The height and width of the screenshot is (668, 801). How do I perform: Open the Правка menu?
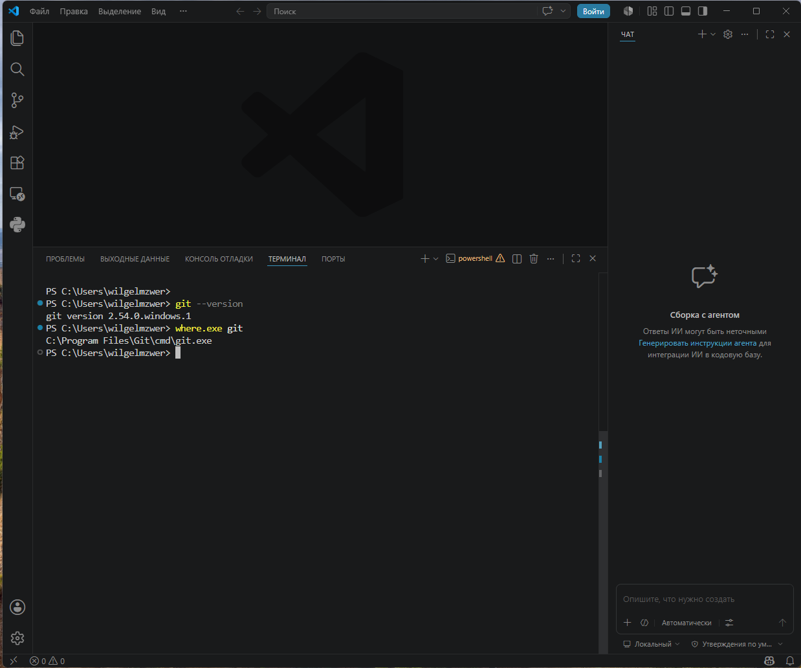[x=74, y=11]
